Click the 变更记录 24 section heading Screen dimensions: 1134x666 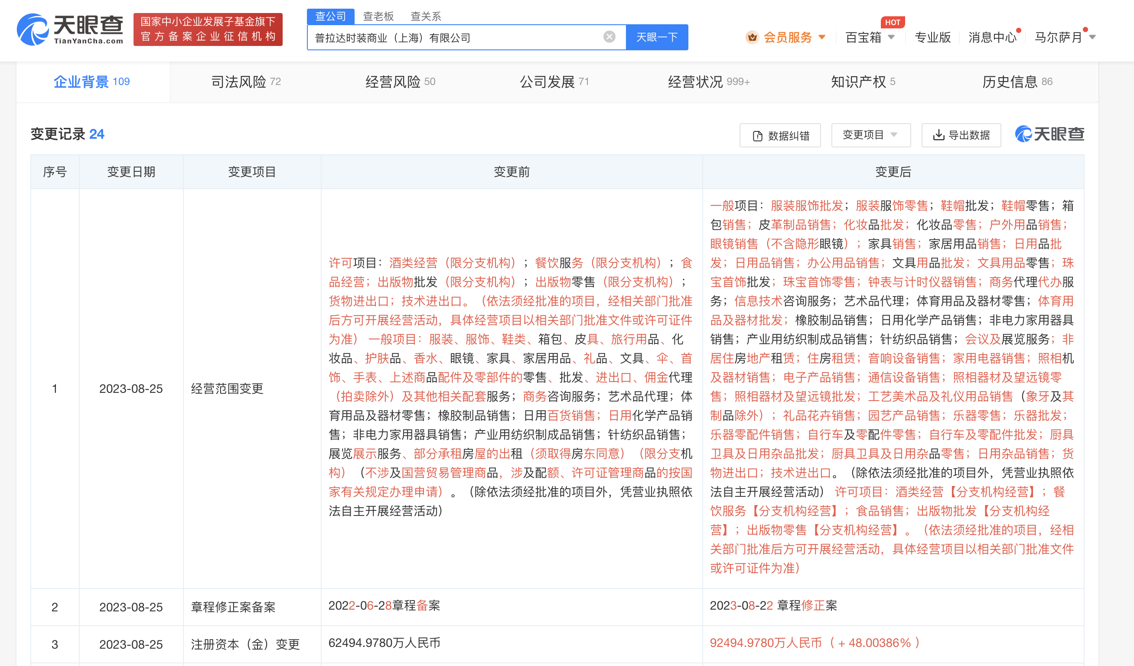coord(68,134)
